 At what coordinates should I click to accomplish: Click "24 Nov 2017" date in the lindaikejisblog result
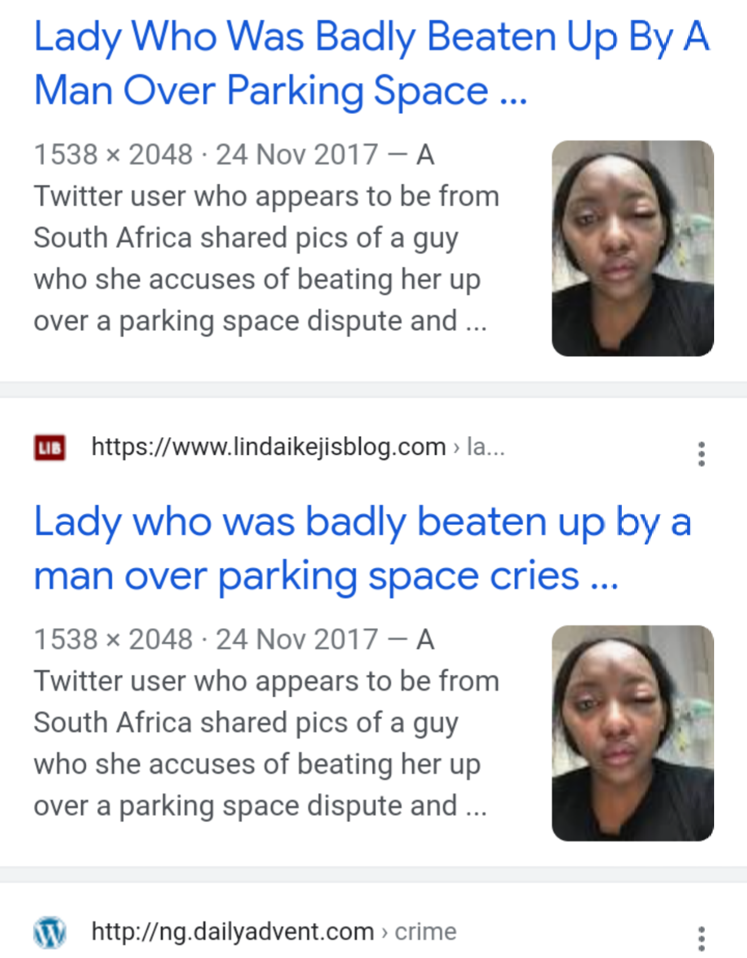click(x=297, y=639)
